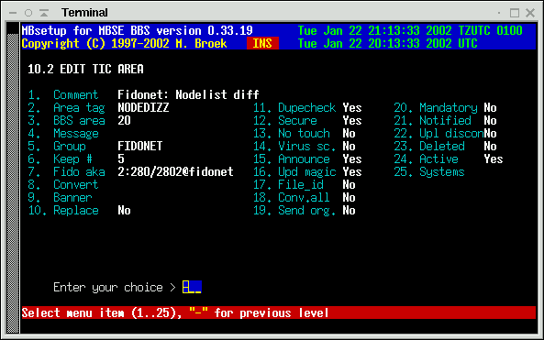
Task: Click the Send org. value No
Action: coord(349,211)
